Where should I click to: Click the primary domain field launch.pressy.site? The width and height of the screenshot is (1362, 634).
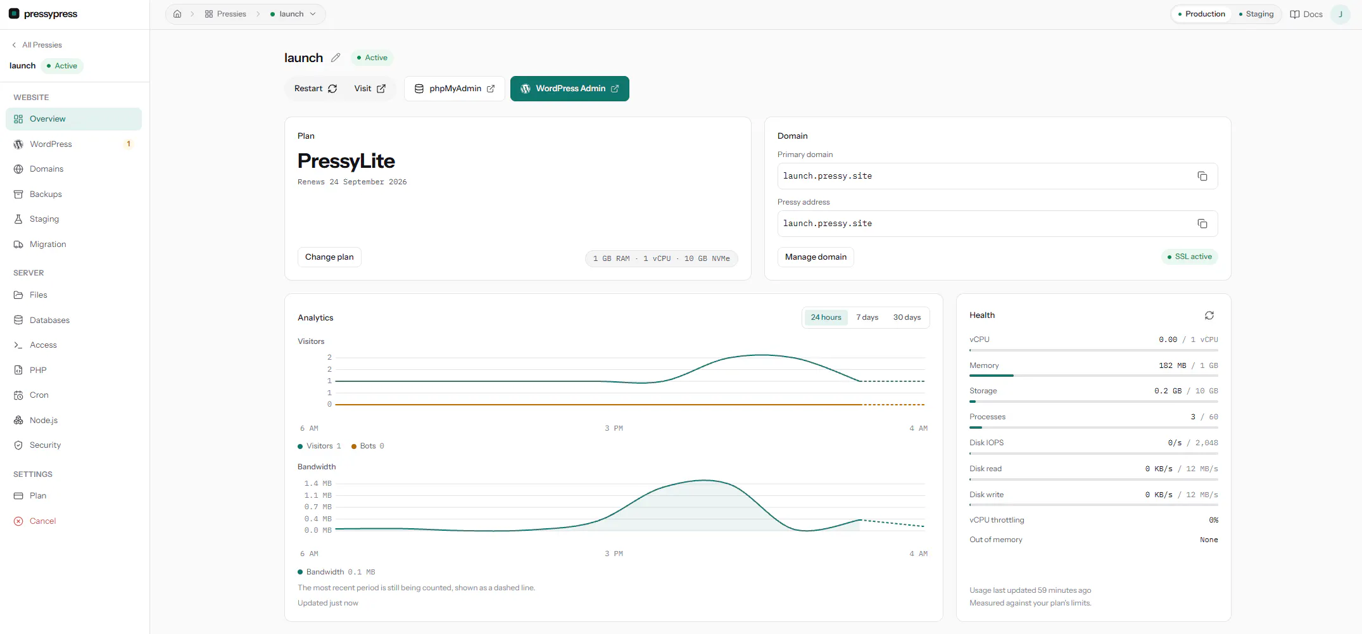997,176
